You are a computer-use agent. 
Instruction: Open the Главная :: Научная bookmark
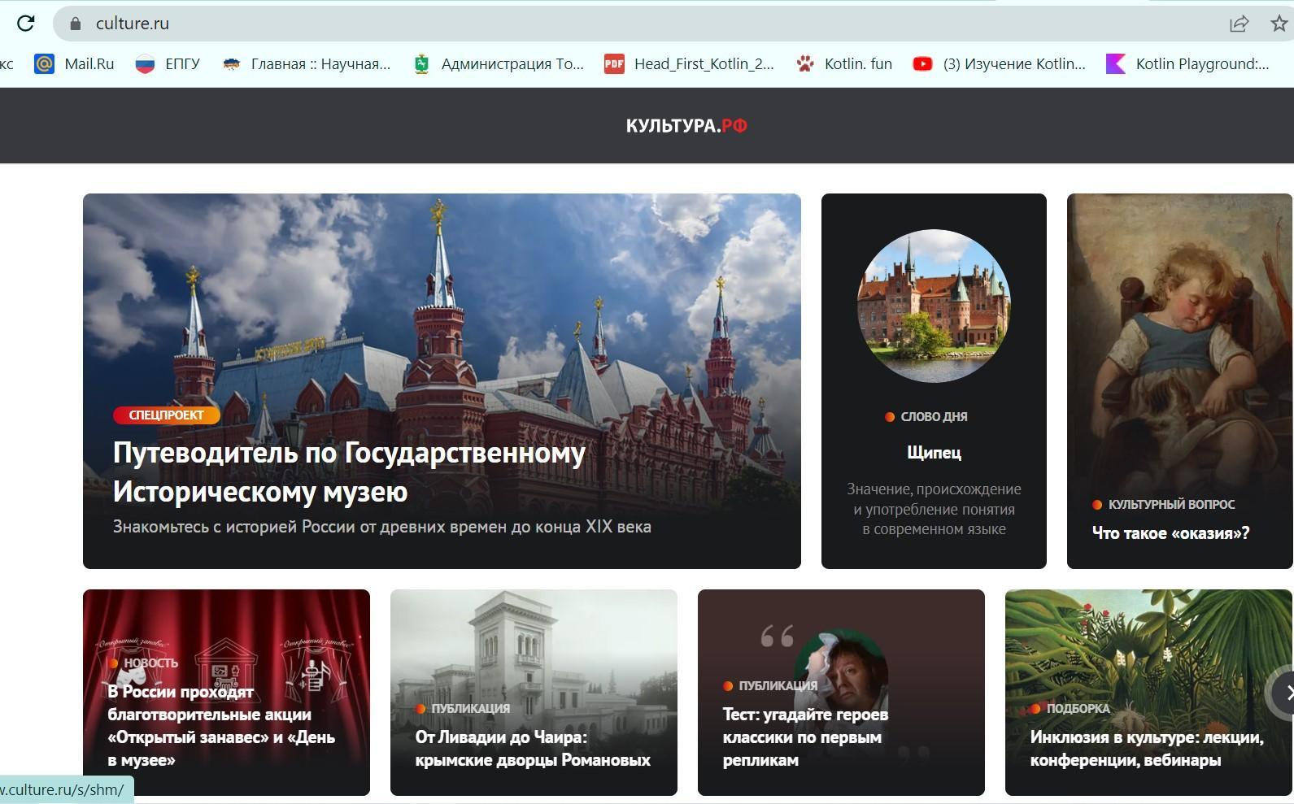(307, 63)
